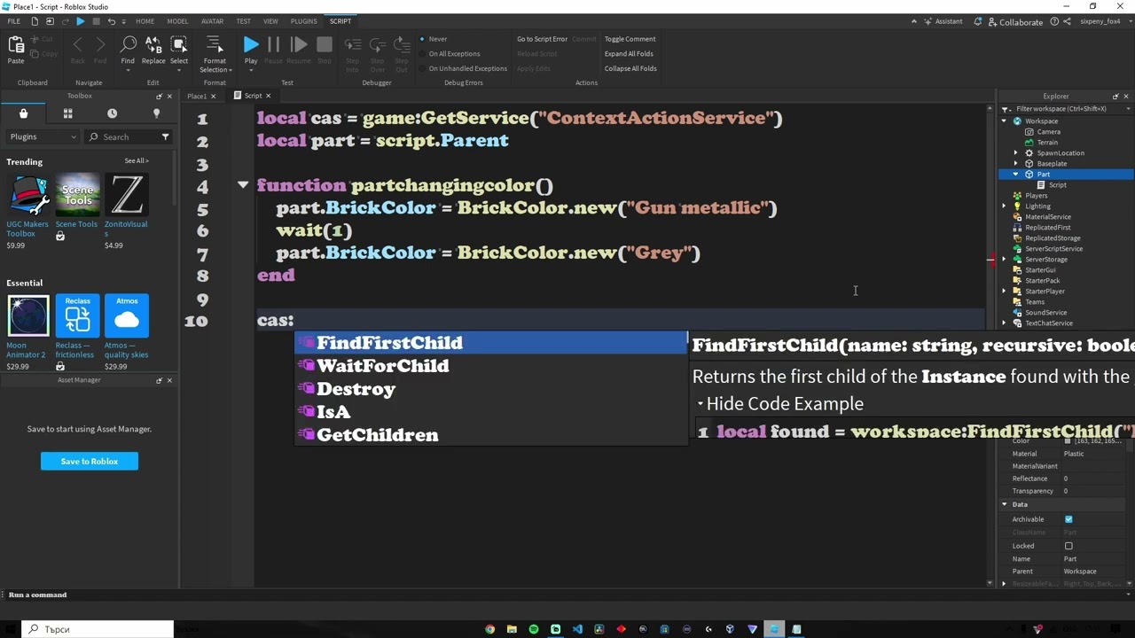
Task: Expand the Lighting node in Explorer
Action: point(1005,206)
